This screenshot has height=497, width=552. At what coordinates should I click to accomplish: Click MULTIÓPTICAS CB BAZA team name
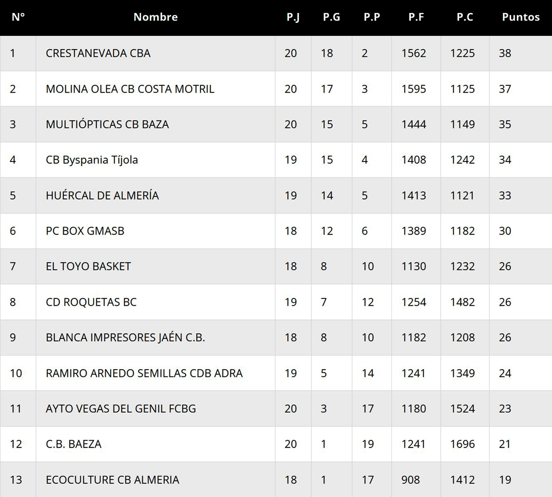107,124
